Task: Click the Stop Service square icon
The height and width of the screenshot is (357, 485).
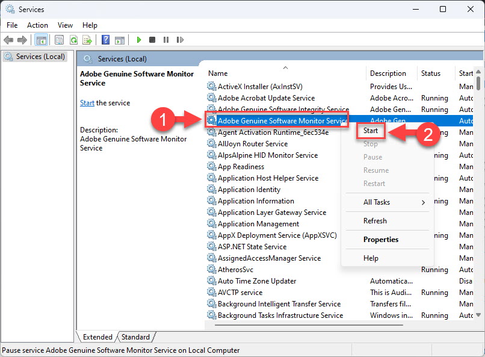Action: (152, 40)
